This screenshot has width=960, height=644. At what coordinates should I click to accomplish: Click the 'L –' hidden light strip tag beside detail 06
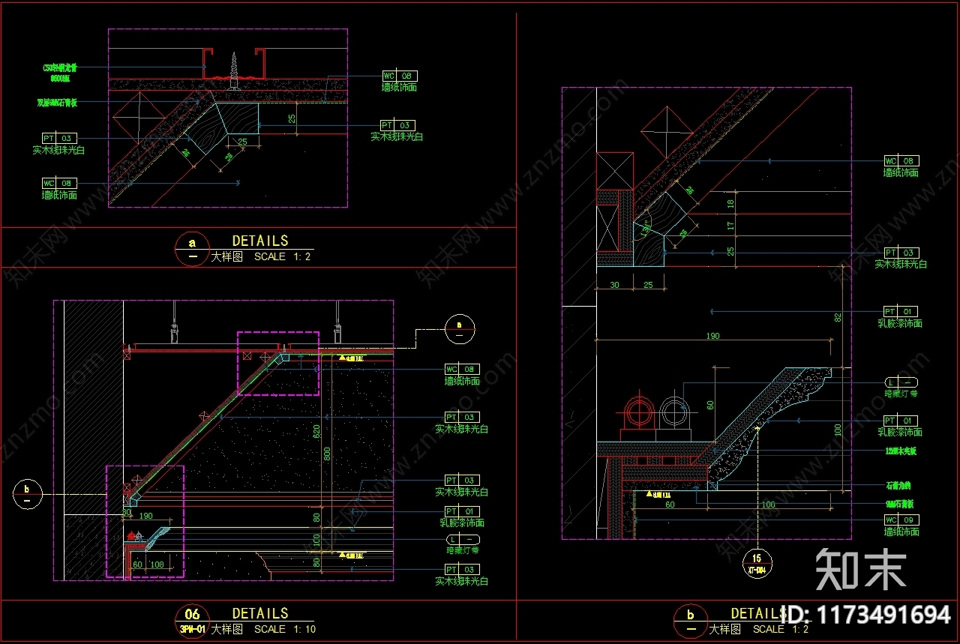pyautogui.click(x=463, y=539)
